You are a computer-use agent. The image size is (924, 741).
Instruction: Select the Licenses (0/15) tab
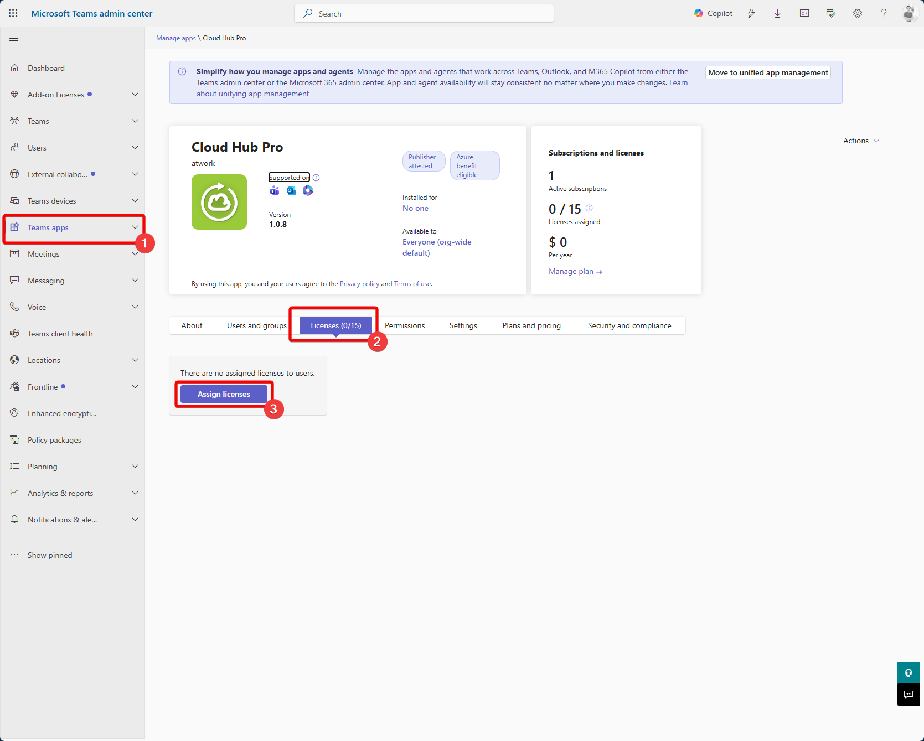pyautogui.click(x=336, y=325)
